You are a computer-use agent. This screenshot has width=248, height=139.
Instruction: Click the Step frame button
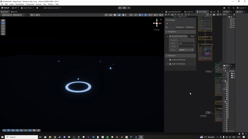click(129, 8)
